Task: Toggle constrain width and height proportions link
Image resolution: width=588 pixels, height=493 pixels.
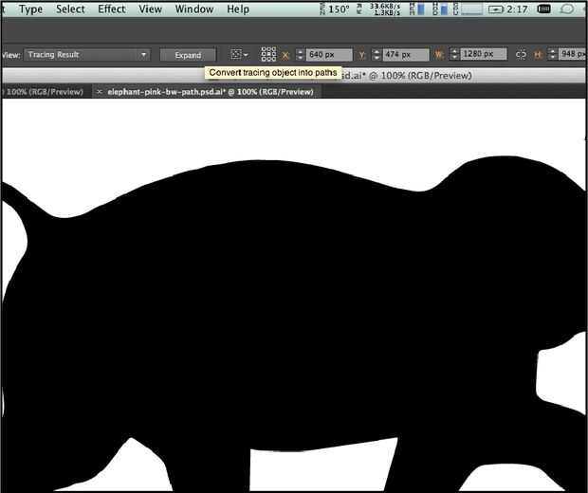Action: point(521,54)
